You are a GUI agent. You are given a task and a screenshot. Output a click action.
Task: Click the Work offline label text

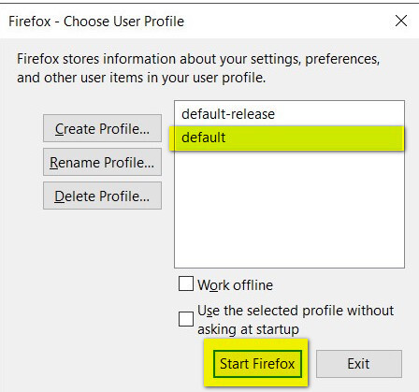[235, 285]
